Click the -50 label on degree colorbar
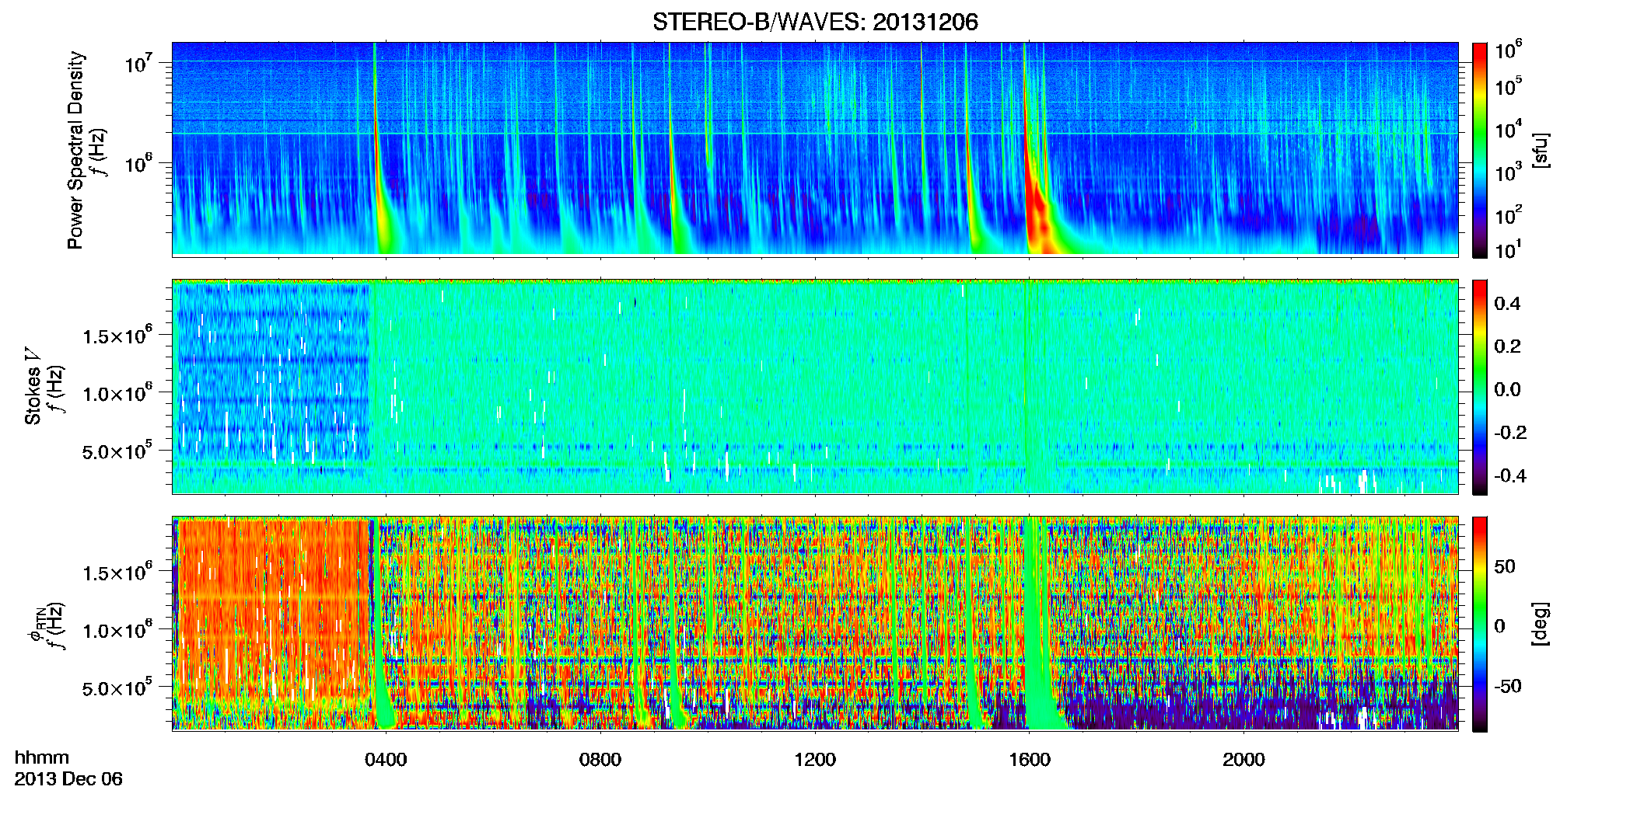The image size is (1630, 839). 1508,686
